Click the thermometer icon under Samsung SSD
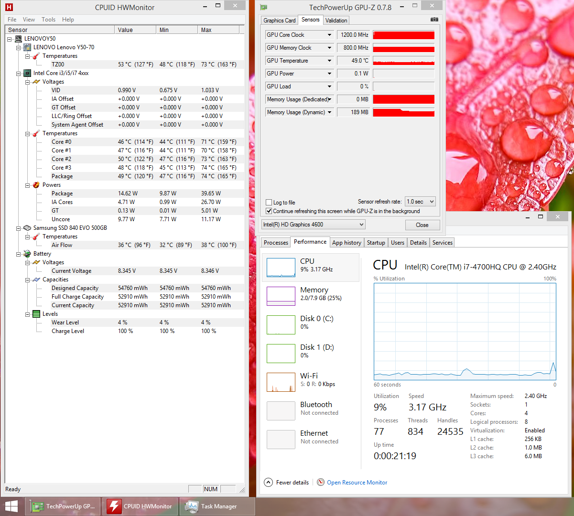574x516 pixels. [36, 236]
